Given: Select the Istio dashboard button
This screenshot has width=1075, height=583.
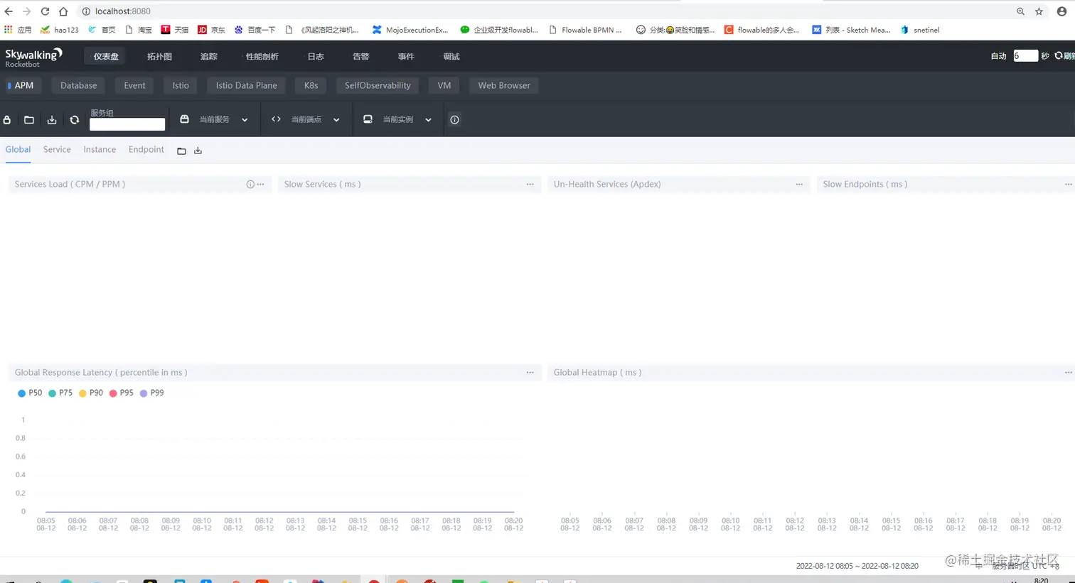Looking at the screenshot, I should 181,86.
